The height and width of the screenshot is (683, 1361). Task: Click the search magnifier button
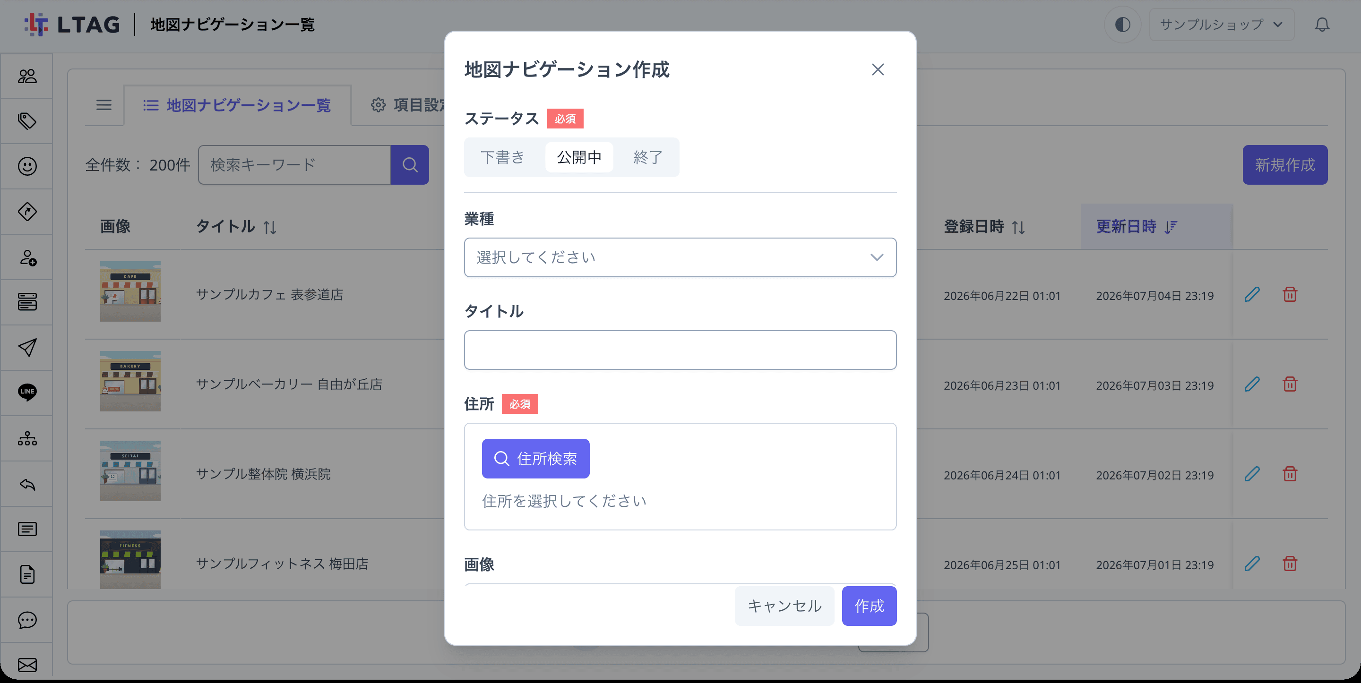pyautogui.click(x=410, y=165)
